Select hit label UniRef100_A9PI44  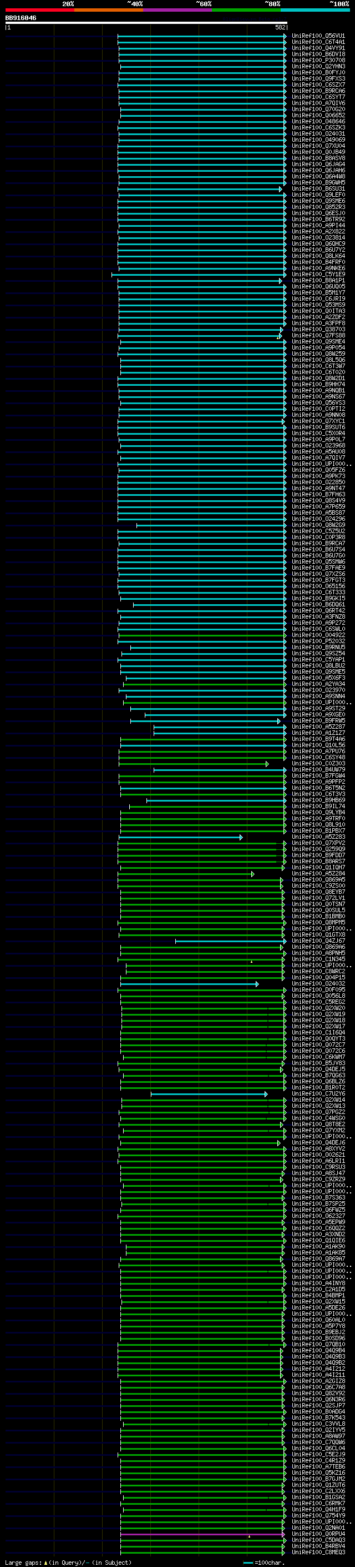coord(318,225)
